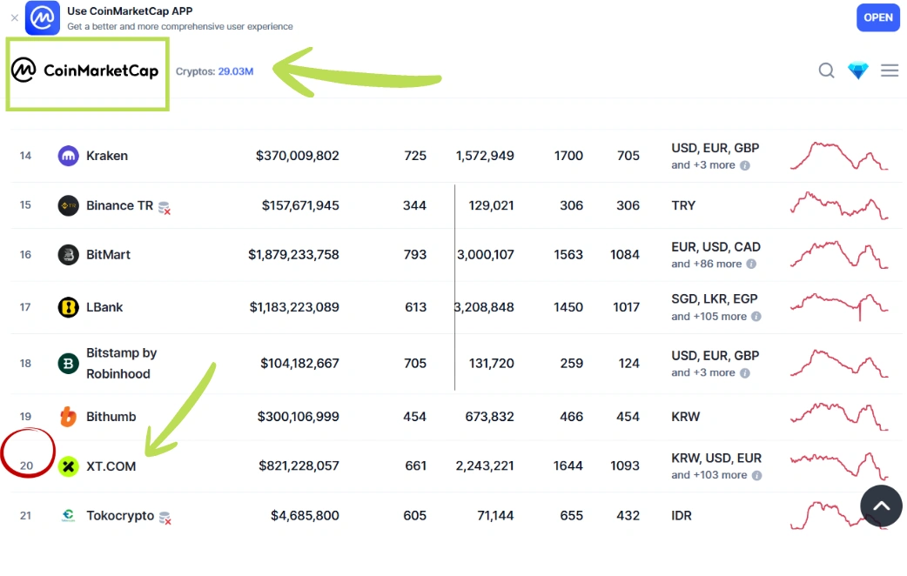Open the BitMart exchange link
Viewport: 907px width, 576px height.
click(x=108, y=254)
